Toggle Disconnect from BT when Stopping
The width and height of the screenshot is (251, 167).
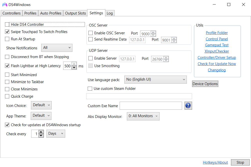pyautogui.click(x=7, y=57)
